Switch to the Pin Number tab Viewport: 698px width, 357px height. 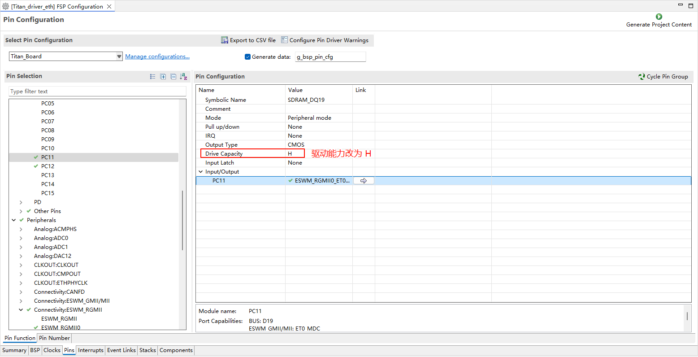(54, 338)
